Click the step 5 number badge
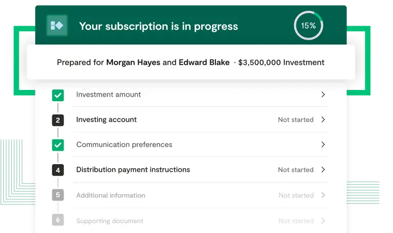The image size is (393, 233). tap(58, 195)
